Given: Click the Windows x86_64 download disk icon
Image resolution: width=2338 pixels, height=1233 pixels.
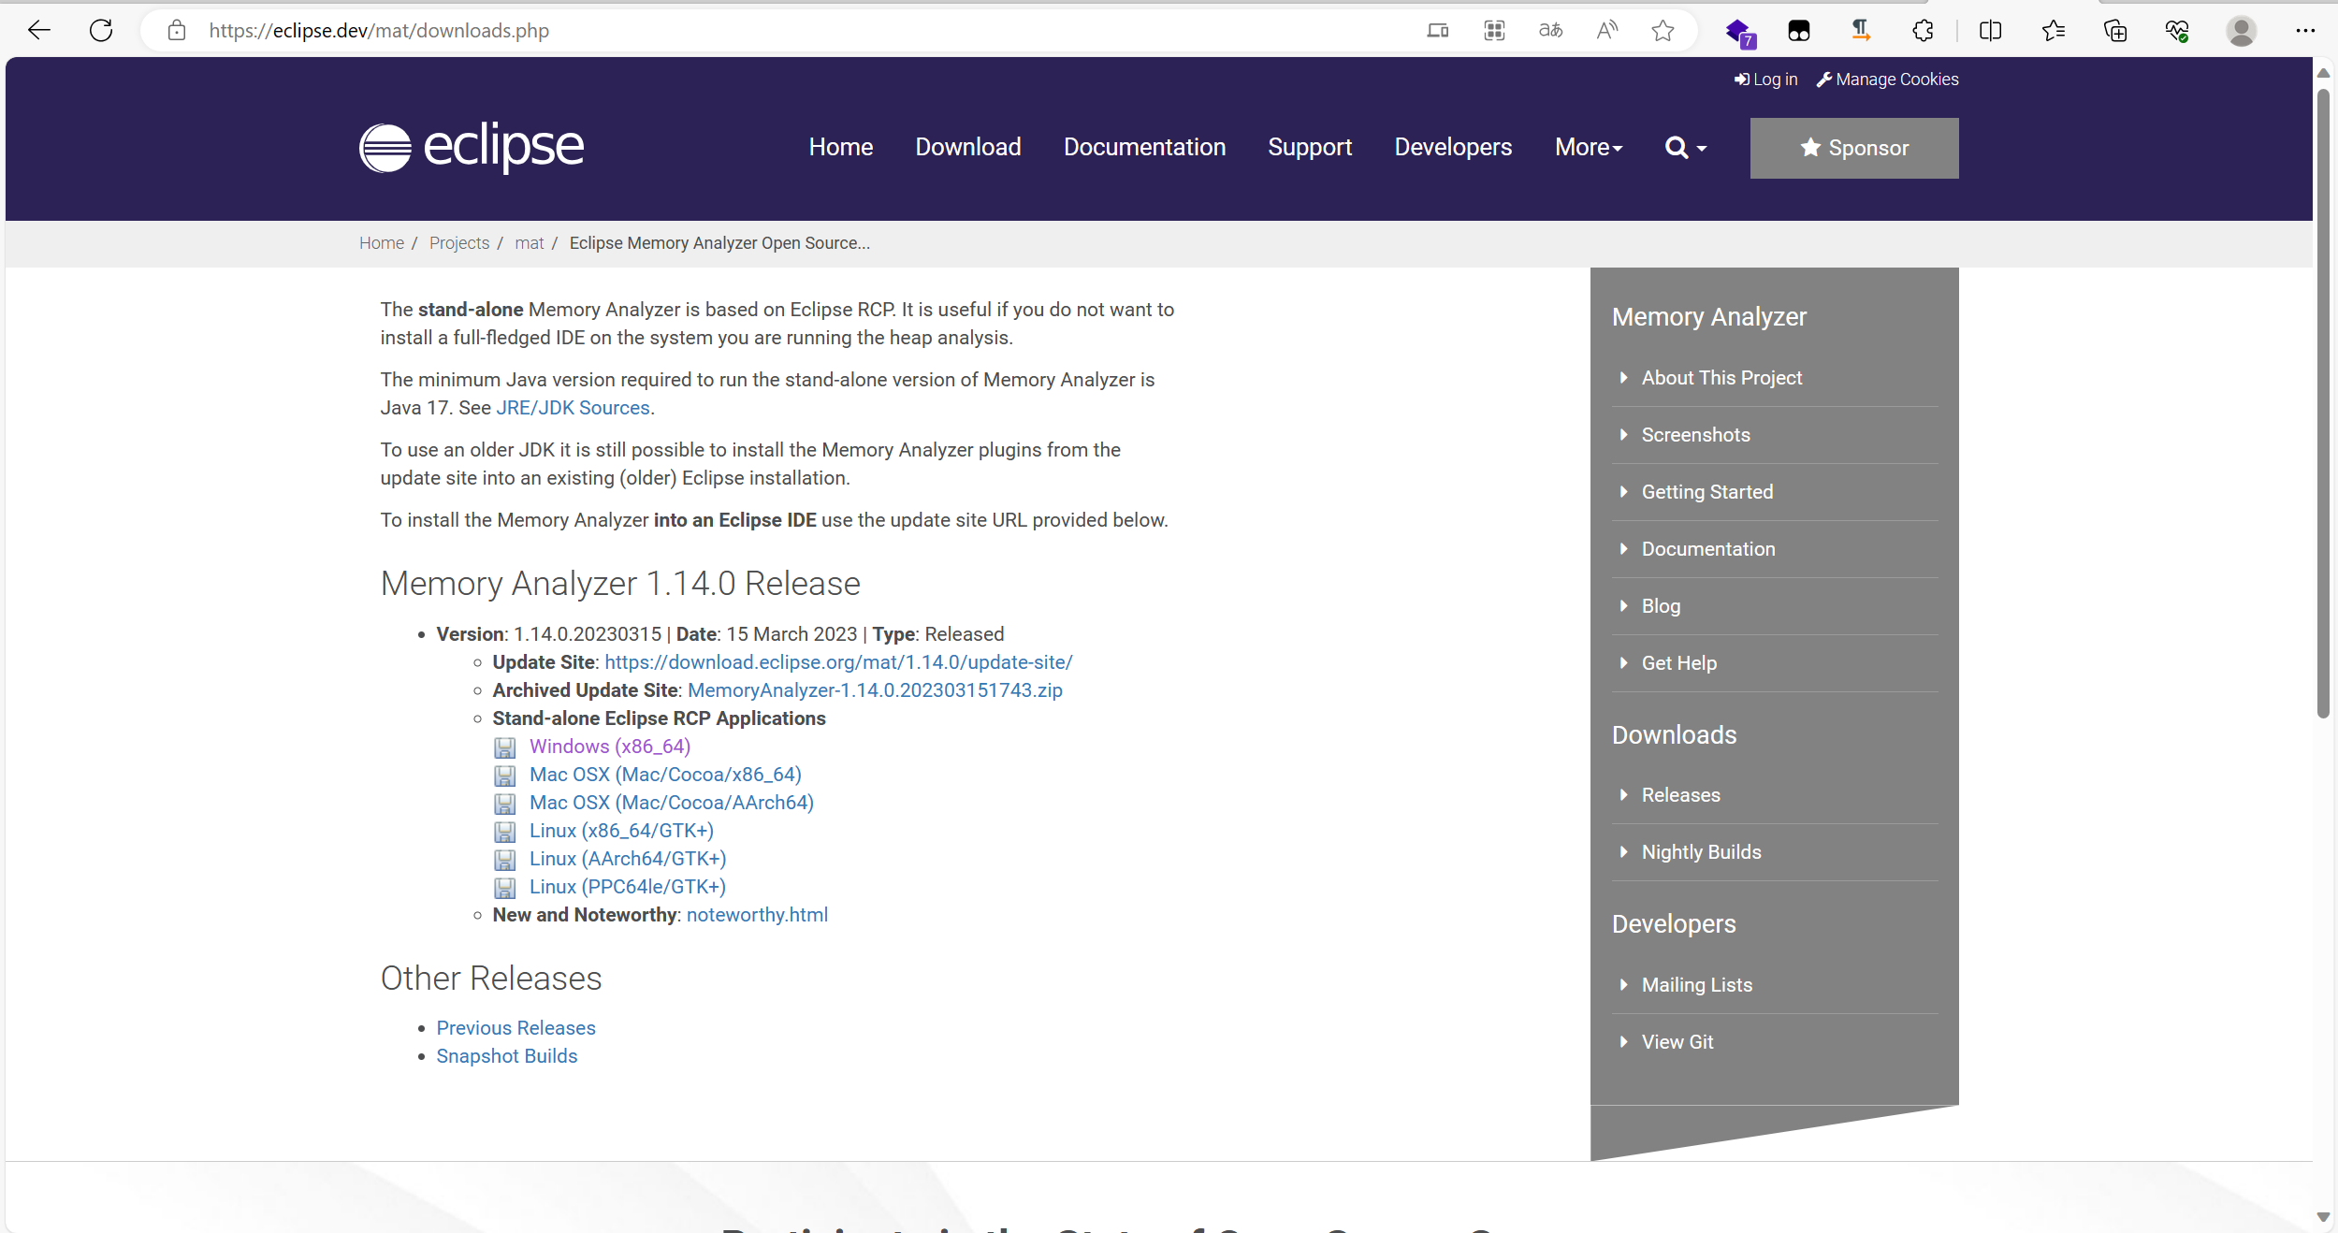Looking at the screenshot, I should [505, 747].
